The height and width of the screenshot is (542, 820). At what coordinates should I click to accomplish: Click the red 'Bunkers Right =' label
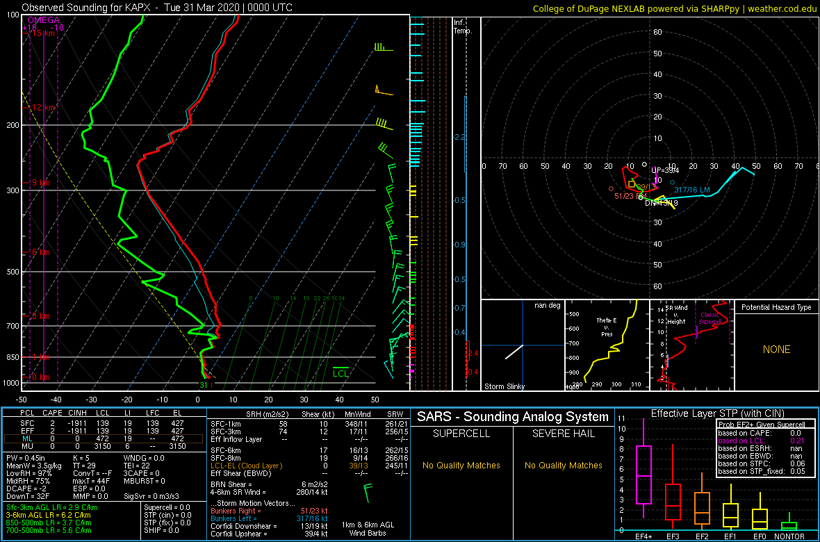236,511
